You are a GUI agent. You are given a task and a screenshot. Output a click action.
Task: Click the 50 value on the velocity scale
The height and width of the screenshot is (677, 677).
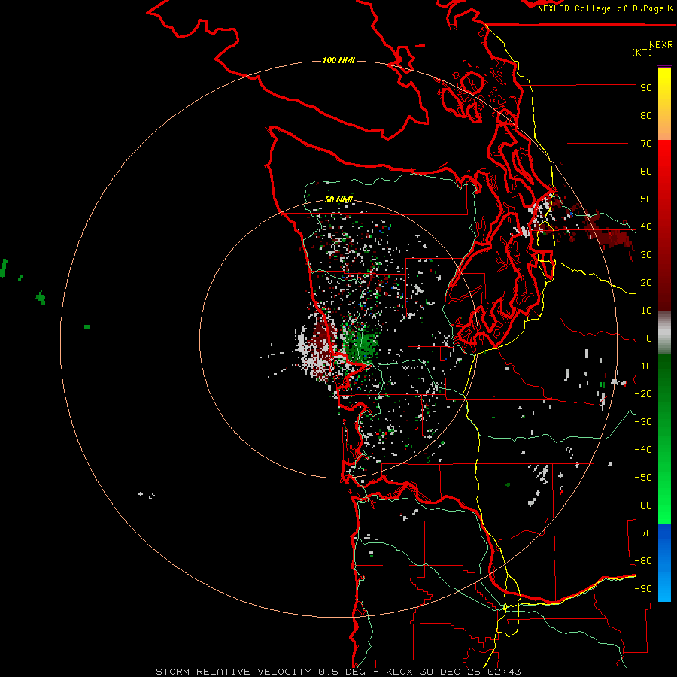pyautogui.click(x=646, y=199)
